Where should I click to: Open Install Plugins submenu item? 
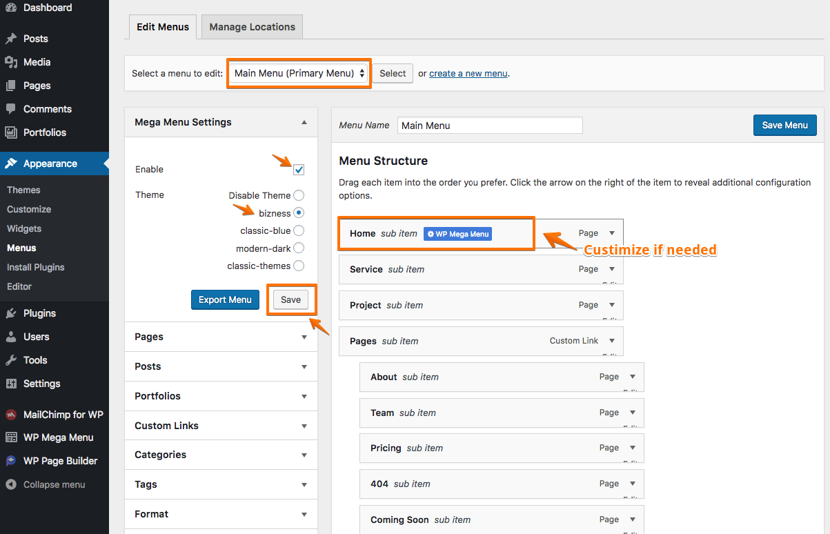point(36,267)
